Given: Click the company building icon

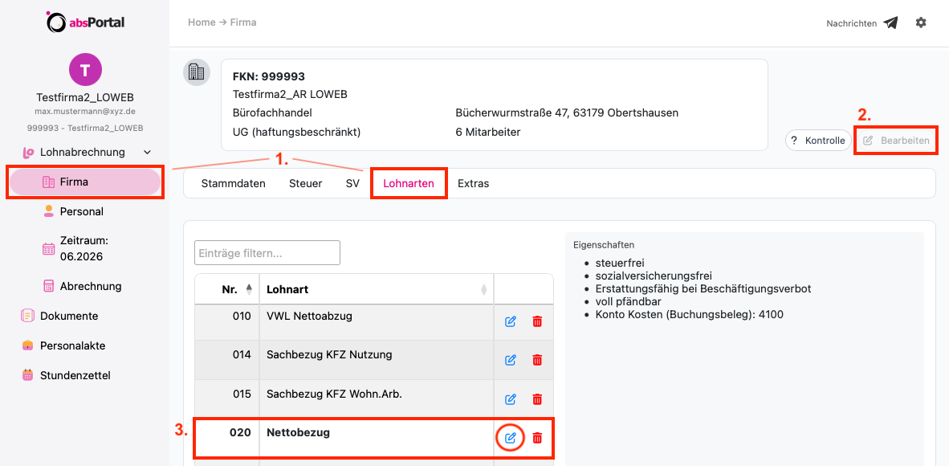Looking at the screenshot, I should coord(197,73).
